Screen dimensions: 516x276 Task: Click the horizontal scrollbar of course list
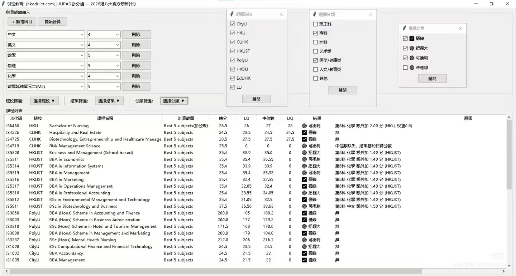pos(215,271)
